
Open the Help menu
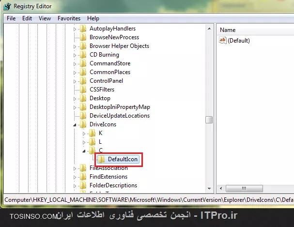pos(93,18)
